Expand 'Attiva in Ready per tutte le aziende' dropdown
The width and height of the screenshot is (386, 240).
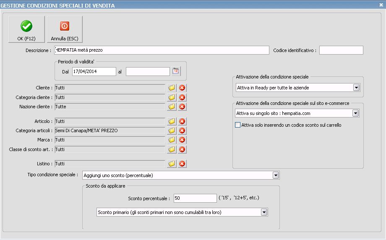point(356,88)
